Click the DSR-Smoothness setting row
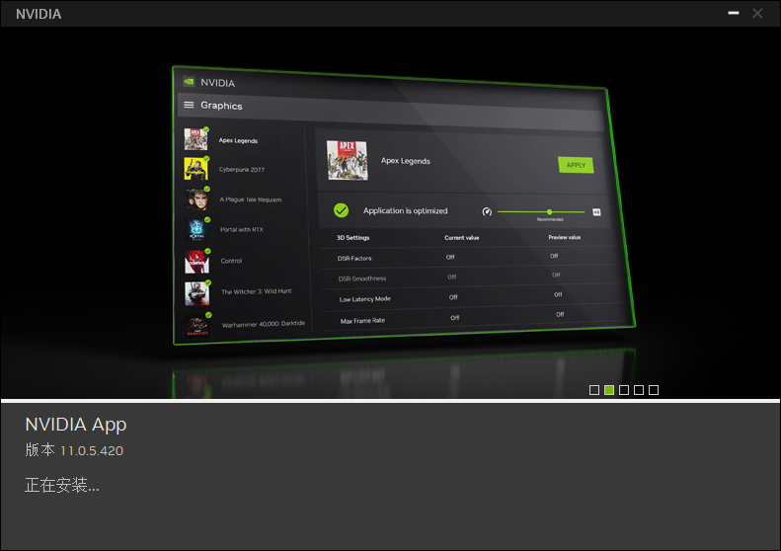 click(472, 276)
